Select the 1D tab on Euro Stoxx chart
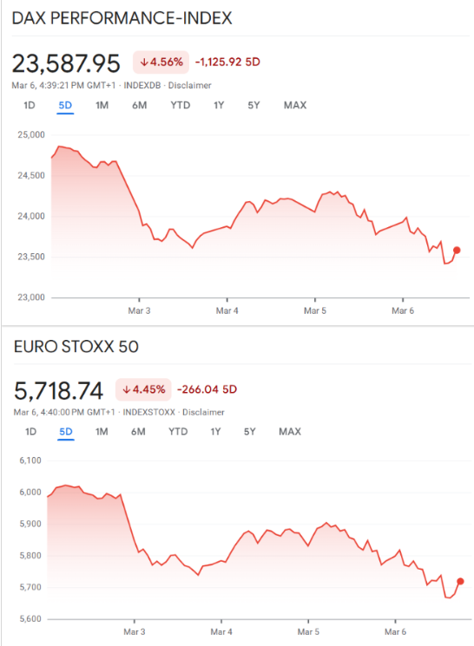 point(31,432)
